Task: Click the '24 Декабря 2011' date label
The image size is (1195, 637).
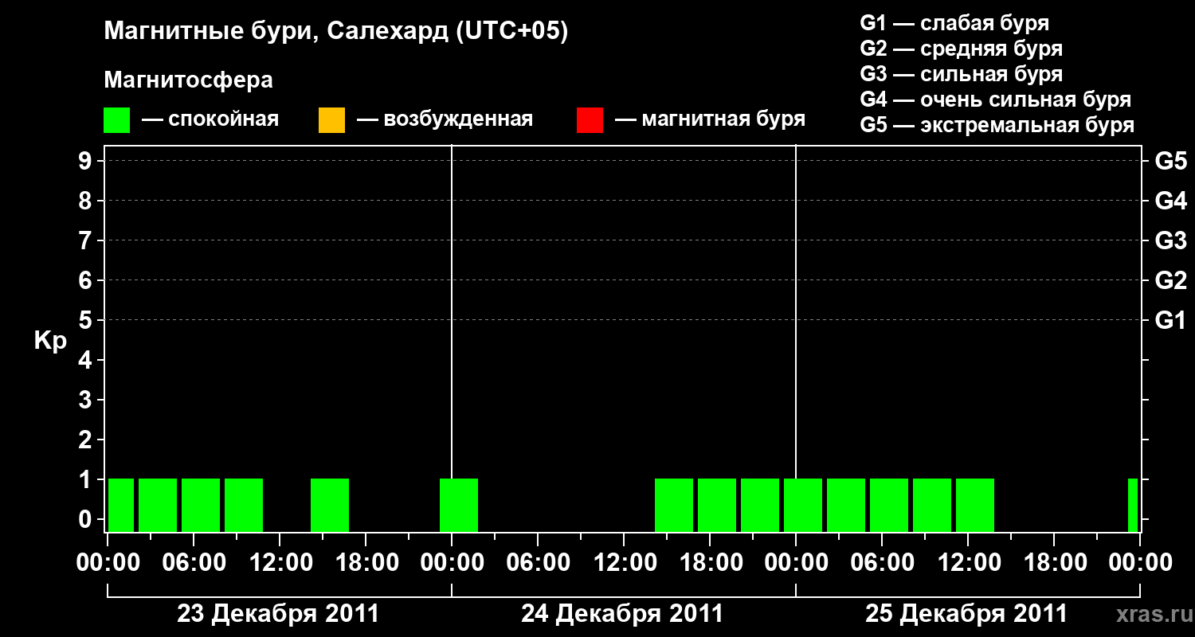Action: 622,614
